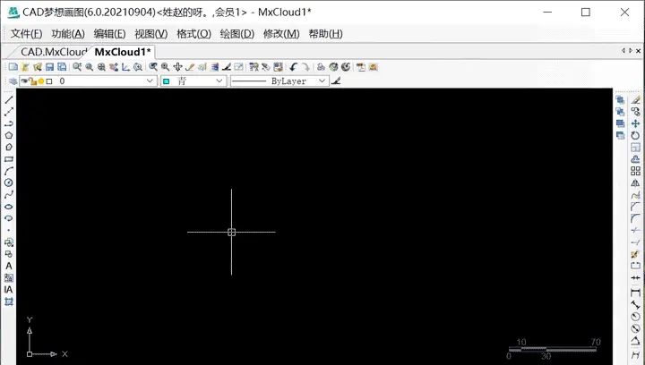Toggle the layer visibility eye icon
645x365 pixels.
coord(24,81)
